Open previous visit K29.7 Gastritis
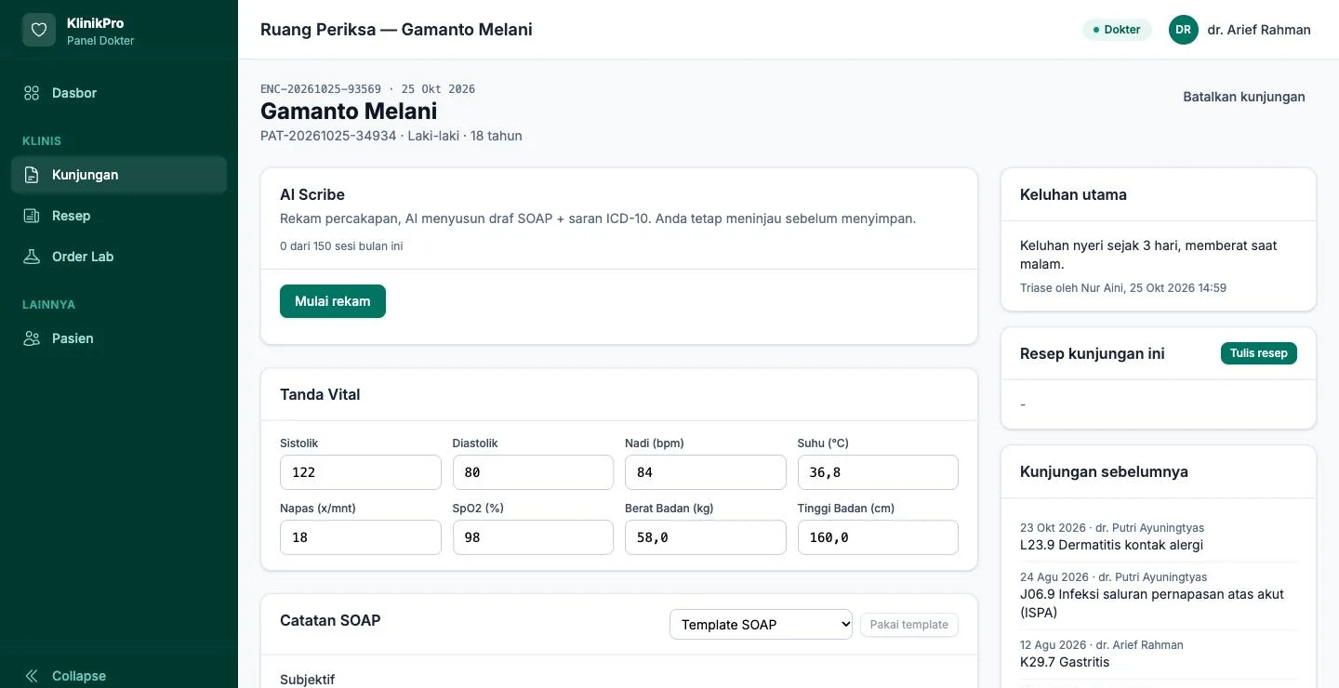This screenshot has width=1339, height=688. [x=1159, y=654]
